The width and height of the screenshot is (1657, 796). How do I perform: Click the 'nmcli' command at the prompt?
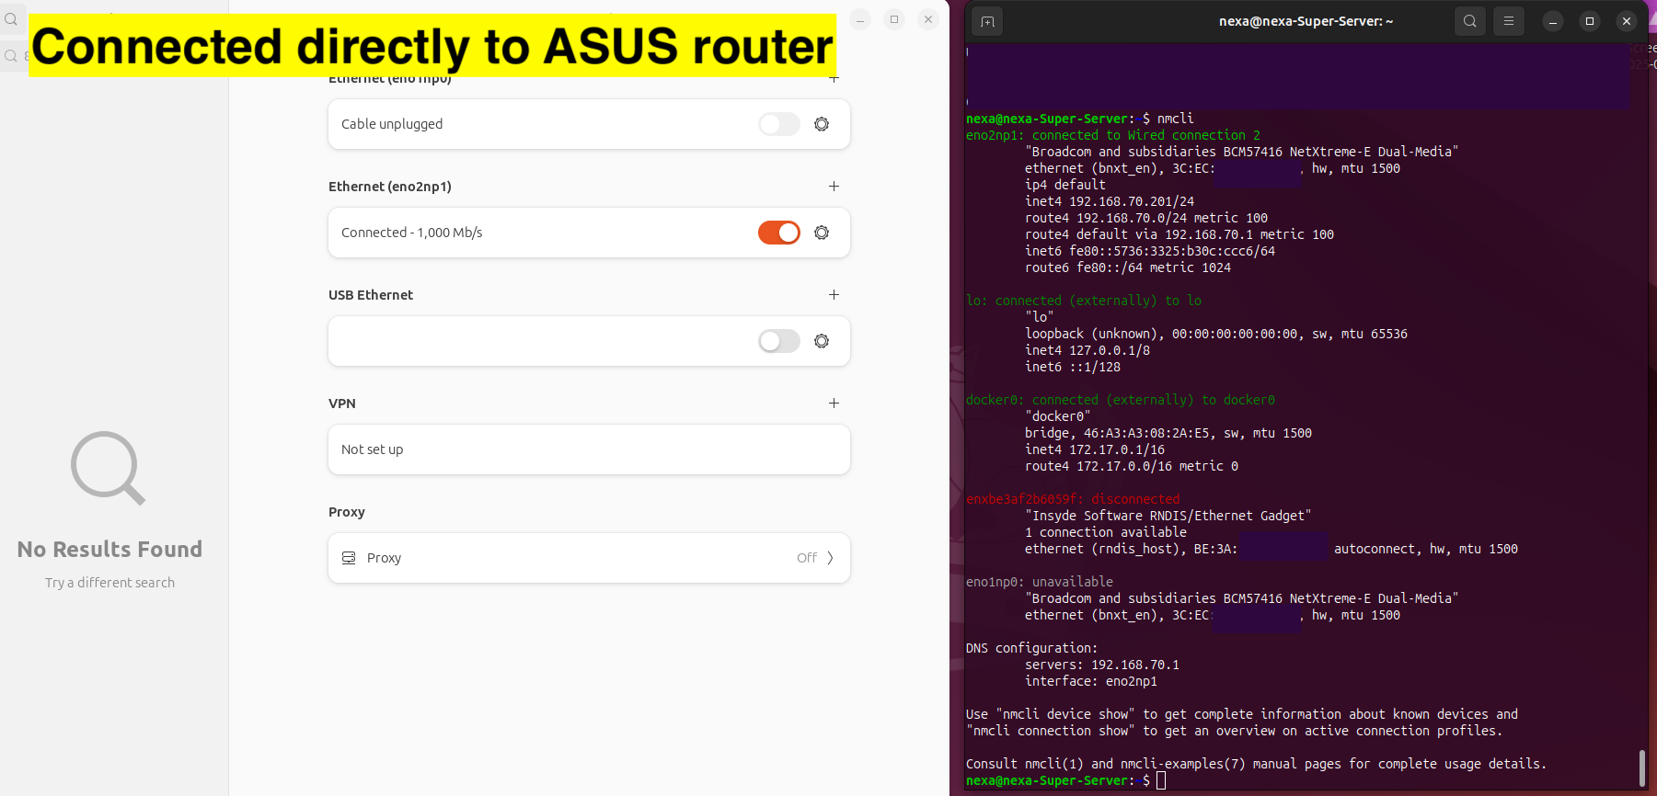click(x=1176, y=119)
